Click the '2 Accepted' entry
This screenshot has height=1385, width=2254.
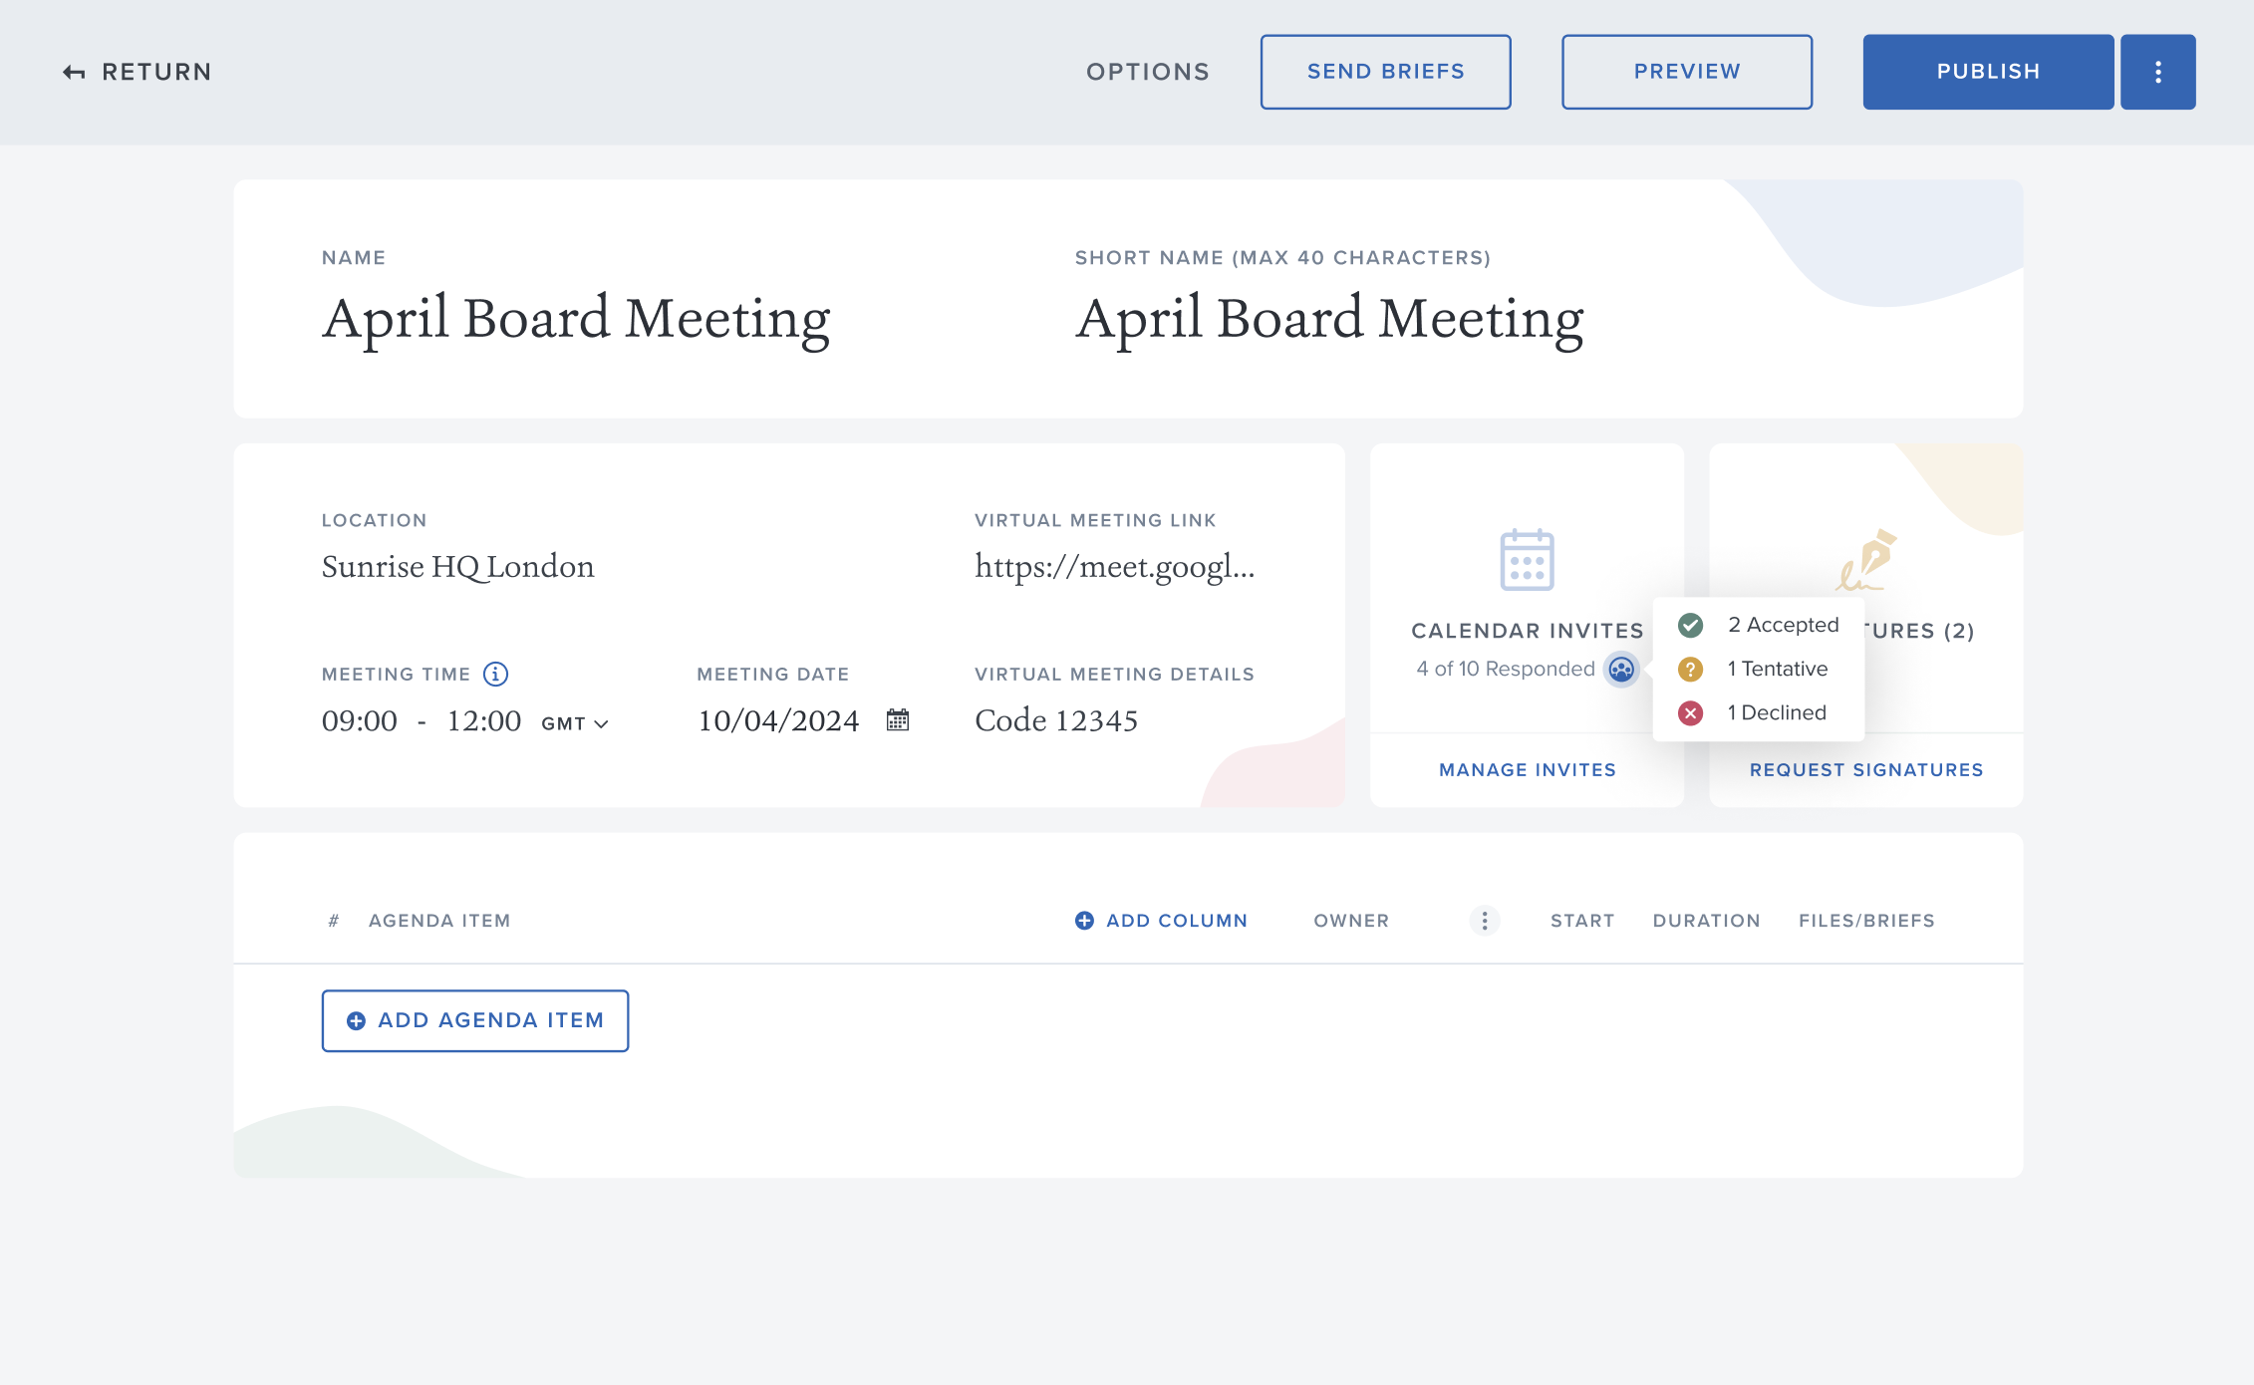pos(1784,625)
